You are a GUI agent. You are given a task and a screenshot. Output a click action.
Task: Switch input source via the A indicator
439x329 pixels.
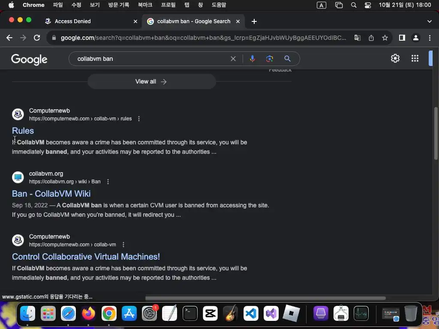click(322, 5)
